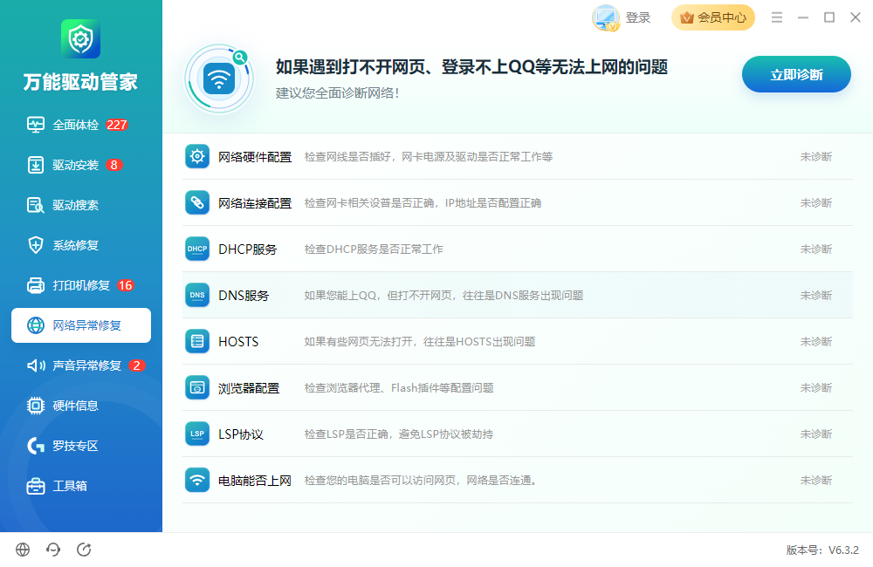Open 声音异常修复 in the sidebar
873x567 pixels.
point(80,365)
